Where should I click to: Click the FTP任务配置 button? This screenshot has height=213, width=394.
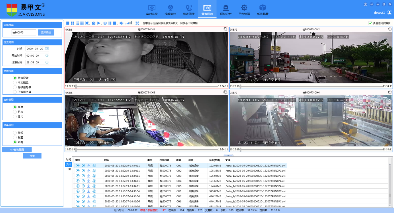pos(17,150)
